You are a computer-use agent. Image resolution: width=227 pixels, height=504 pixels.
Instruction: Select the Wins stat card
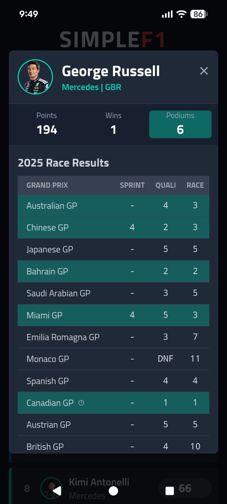tap(113, 124)
